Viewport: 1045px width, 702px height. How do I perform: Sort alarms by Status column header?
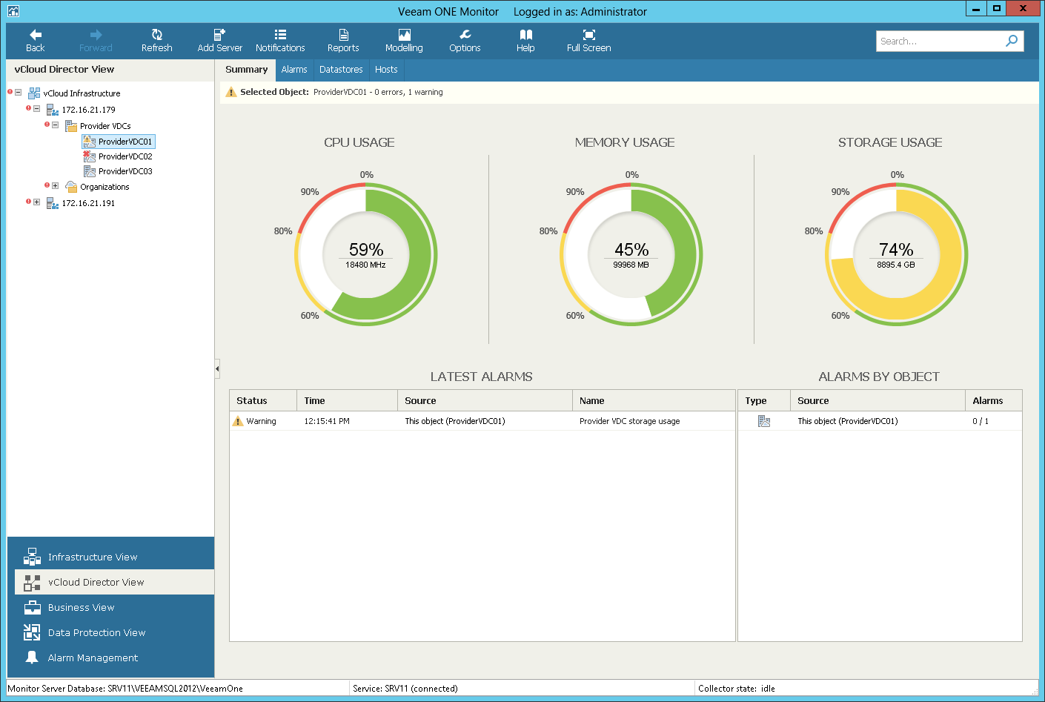[263, 400]
